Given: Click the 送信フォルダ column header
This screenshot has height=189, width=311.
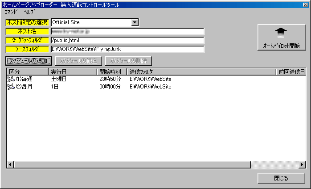Looking at the screenshot, I should coord(201,71).
